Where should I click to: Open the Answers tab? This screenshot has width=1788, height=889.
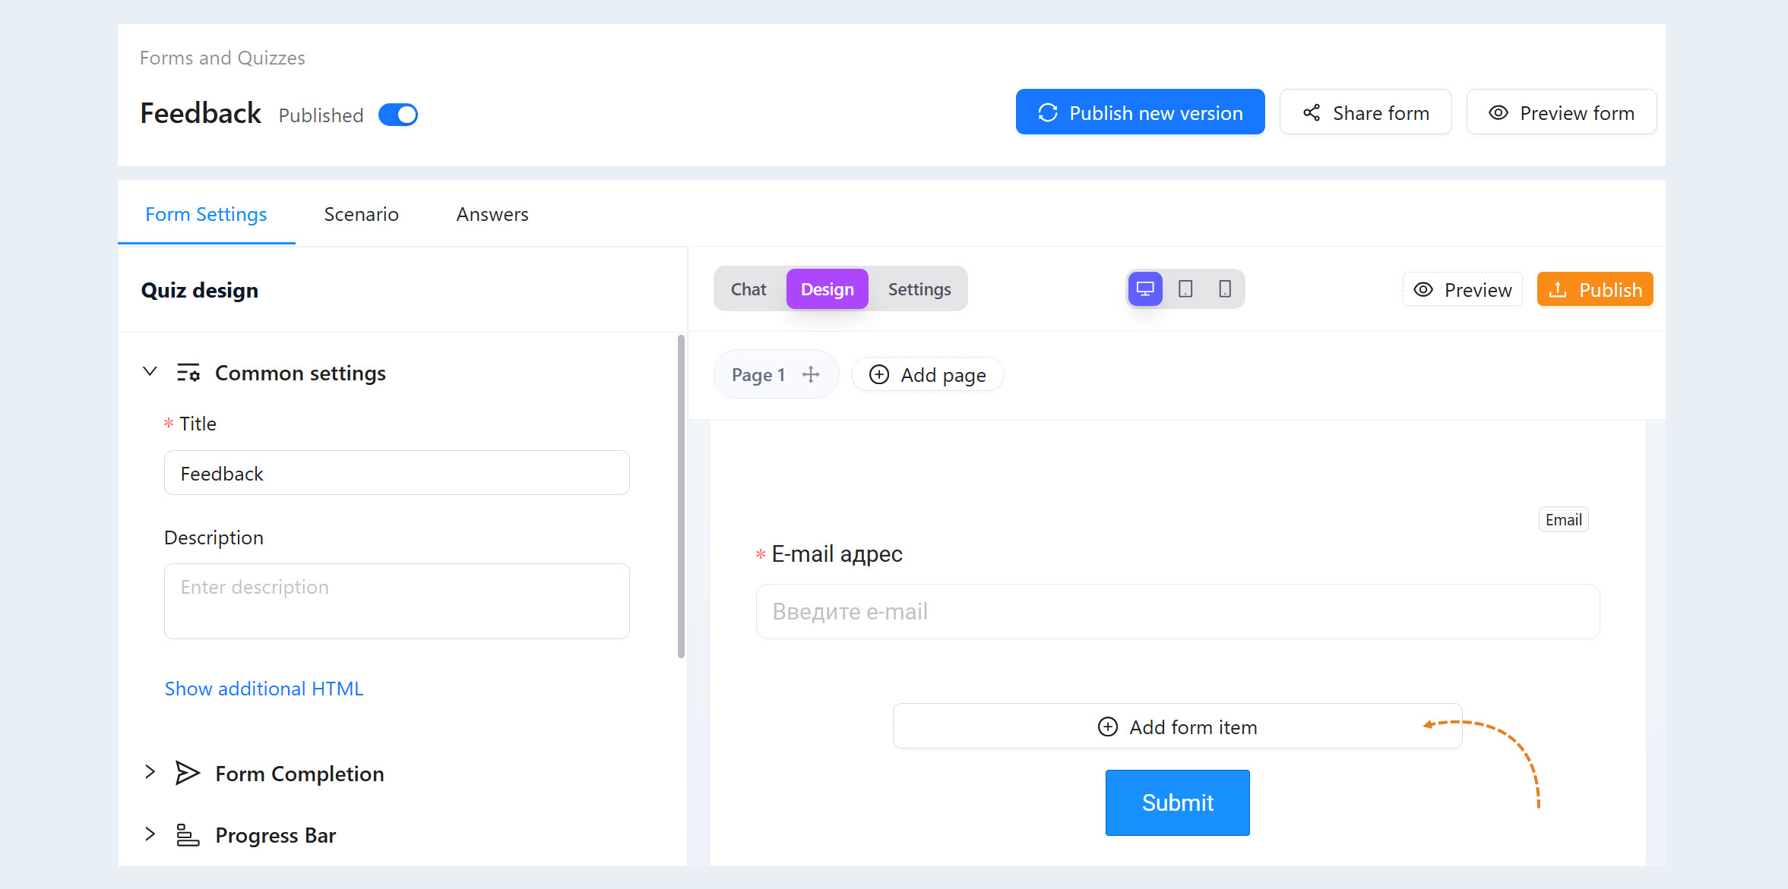492,214
